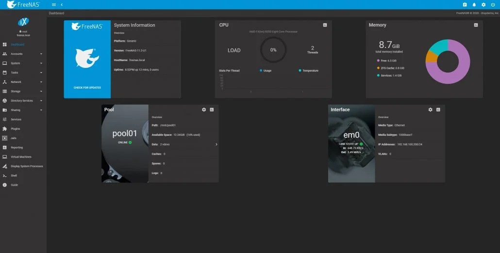Click the Reporting chart sidebar icon
500x253 pixels.
4,147
